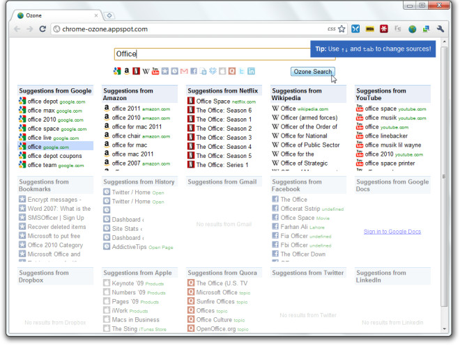The image size is (460, 345).
Task: Bookmark this page with the star
Action: pos(342,29)
